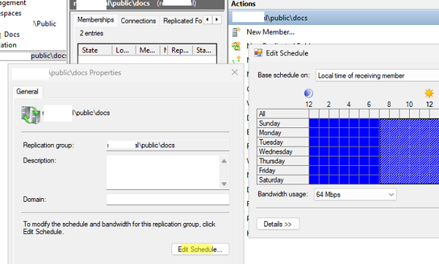The width and height of the screenshot is (439, 264).
Task: Sort by the State column header
Action: point(95,50)
